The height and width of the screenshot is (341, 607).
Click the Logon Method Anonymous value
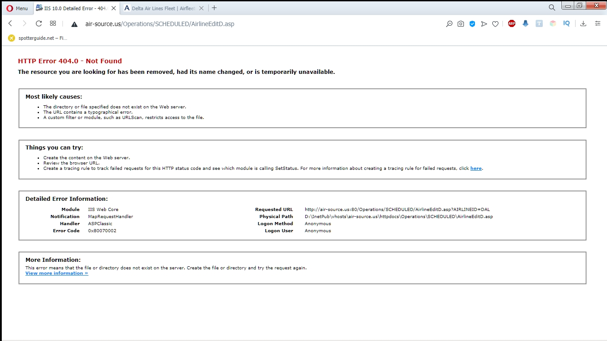[318, 224]
